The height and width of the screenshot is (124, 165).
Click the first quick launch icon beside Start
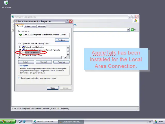[x=20, y=122]
